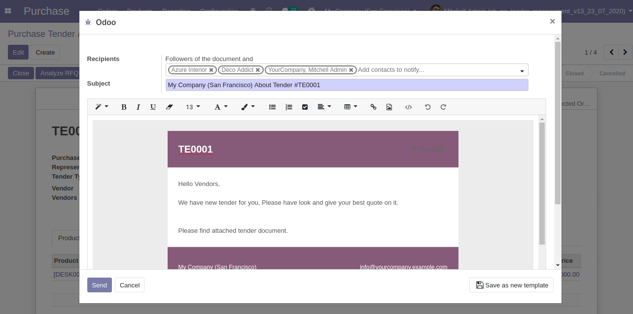
Task: Insert an unordered bullet list
Action: point(272,107)
